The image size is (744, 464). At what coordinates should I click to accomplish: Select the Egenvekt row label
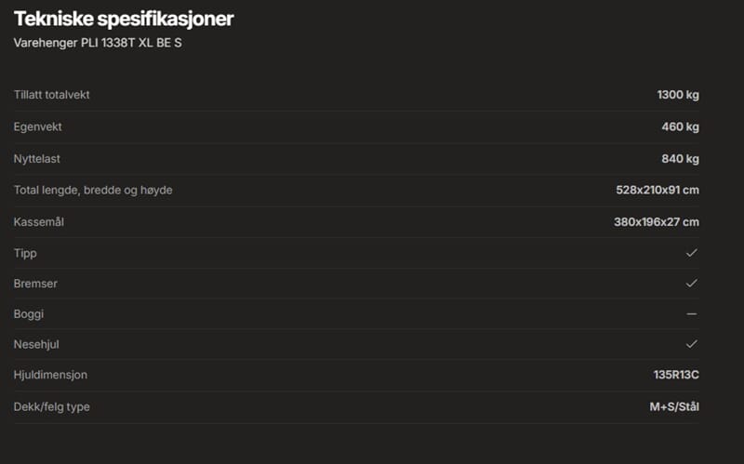click(x=38, y=126)
